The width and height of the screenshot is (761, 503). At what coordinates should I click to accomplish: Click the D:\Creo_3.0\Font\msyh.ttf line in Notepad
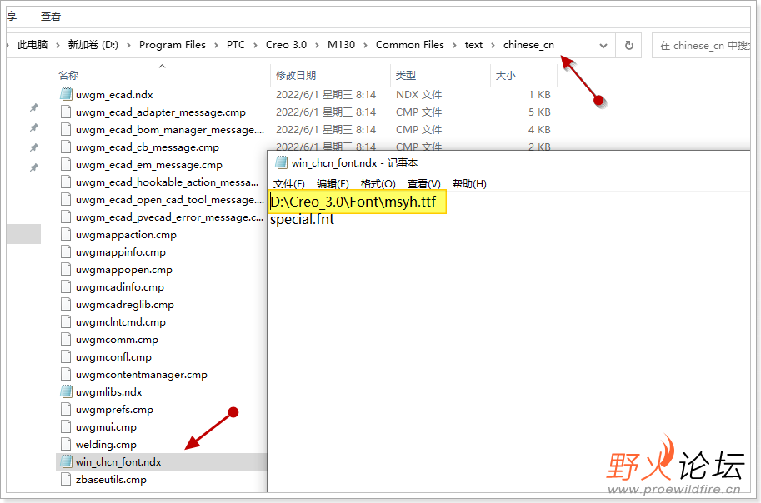(x=353, y=202)
